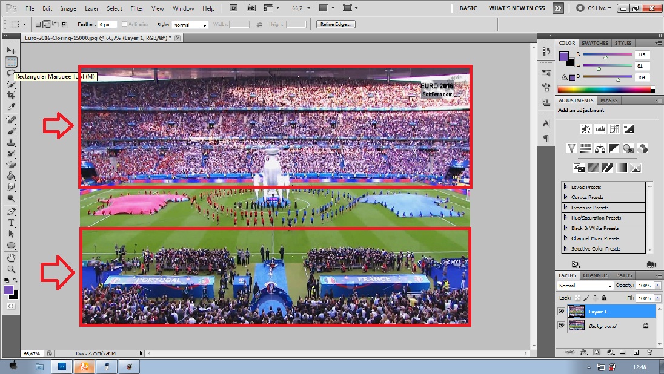Click the foreground color swatch in Color panel
This screenshot has height=374, width=664.
[x=563, y=56]
